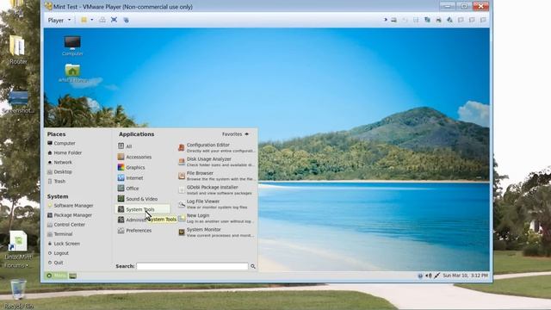Open Home folder icon on Mint desktop
Image resolution: width=551 pixels, height=310 pixels.
point(72,73)
